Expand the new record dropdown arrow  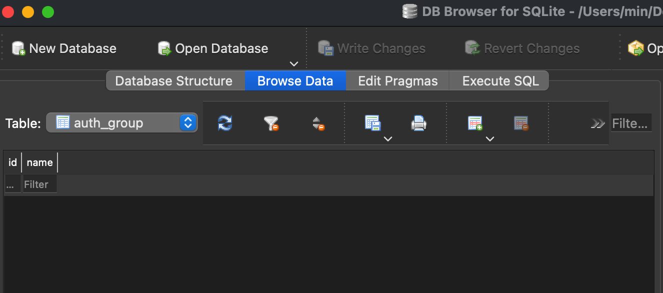point(490,138)
